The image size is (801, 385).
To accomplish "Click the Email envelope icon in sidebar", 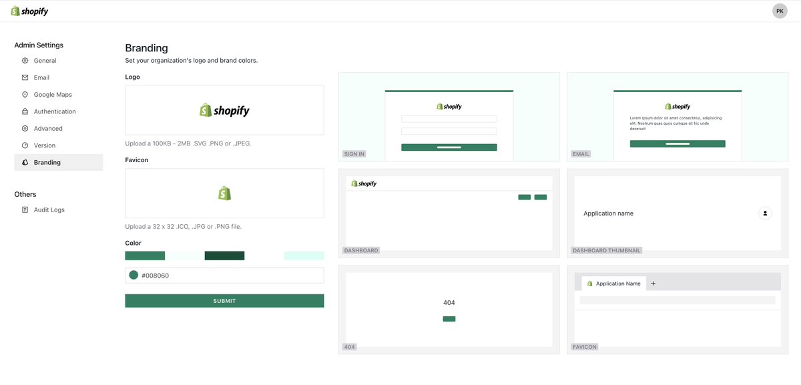I will point(25,77).
